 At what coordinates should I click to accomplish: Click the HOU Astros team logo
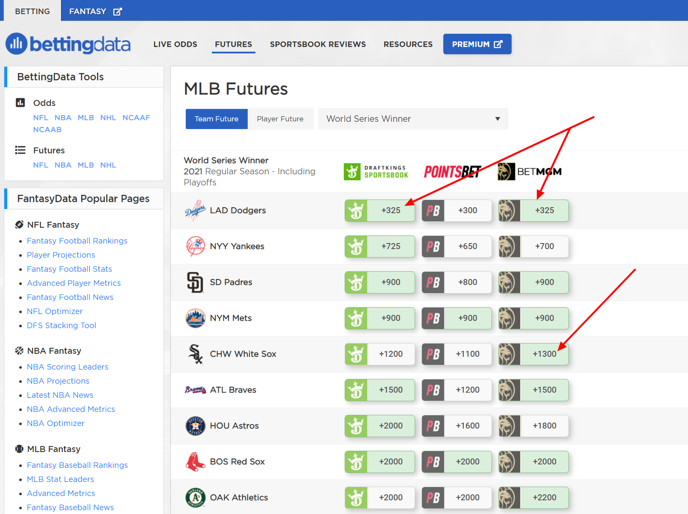pos(195,426)
